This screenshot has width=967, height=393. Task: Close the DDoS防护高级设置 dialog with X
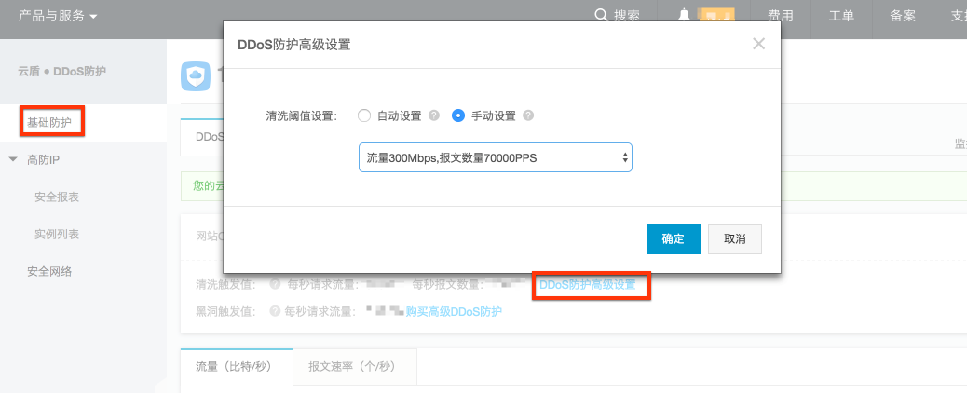pyautogui.click(x=758, y=44)
